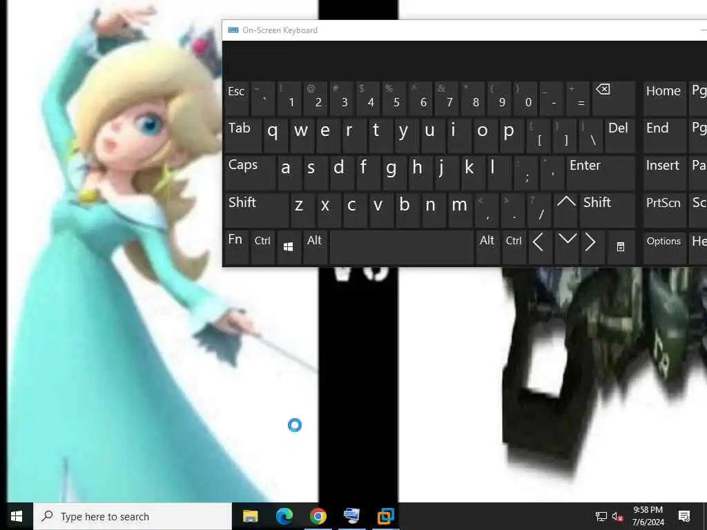Toggle the right Ctrl key
Image resolution: width=707 pixels, height=530 pixels.
coord(514,247)
